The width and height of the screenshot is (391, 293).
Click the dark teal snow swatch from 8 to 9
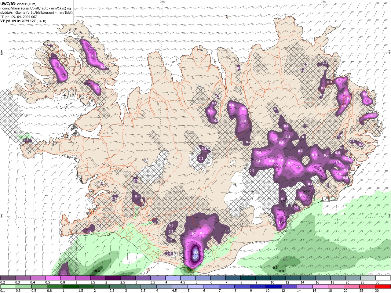pos(247,278)
